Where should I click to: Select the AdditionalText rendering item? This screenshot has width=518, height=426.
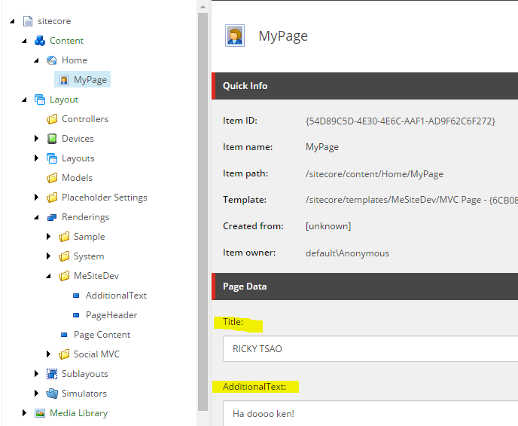[x=116, y=296]
